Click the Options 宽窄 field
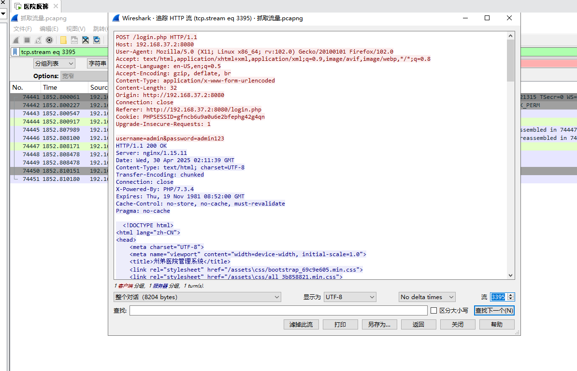 [x=84, y=76]
